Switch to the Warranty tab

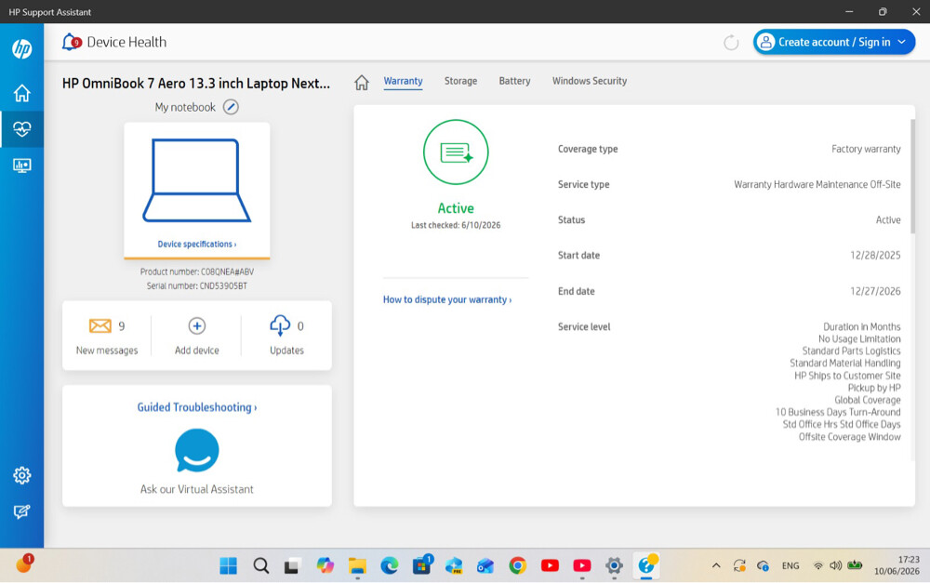pos(403,81)
